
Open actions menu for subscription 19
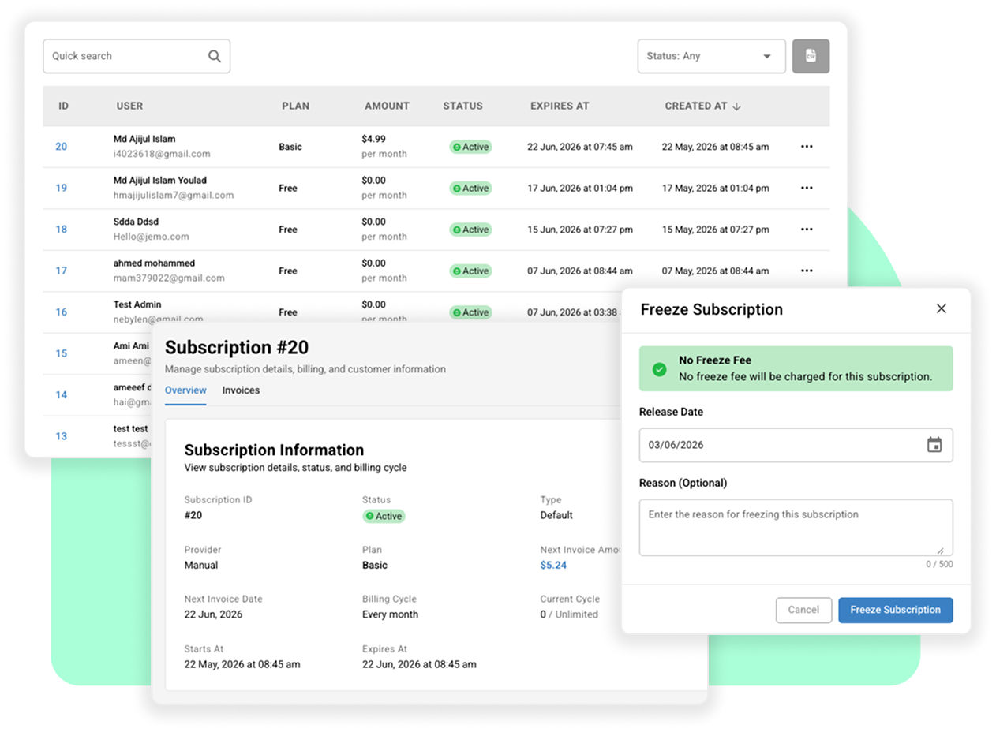[807, 188]
